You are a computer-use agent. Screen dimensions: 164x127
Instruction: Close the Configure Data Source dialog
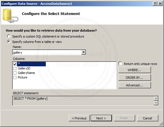click(160, 4)
